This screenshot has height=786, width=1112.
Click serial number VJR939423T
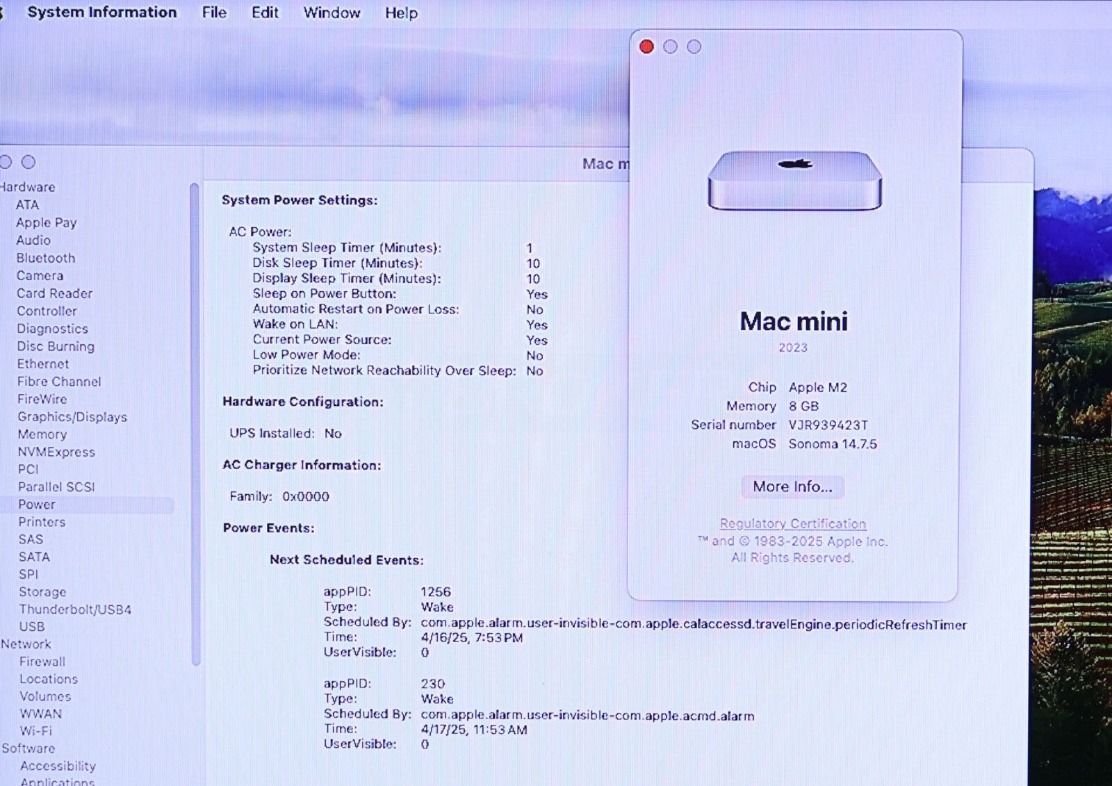click(x=828, y=425)
